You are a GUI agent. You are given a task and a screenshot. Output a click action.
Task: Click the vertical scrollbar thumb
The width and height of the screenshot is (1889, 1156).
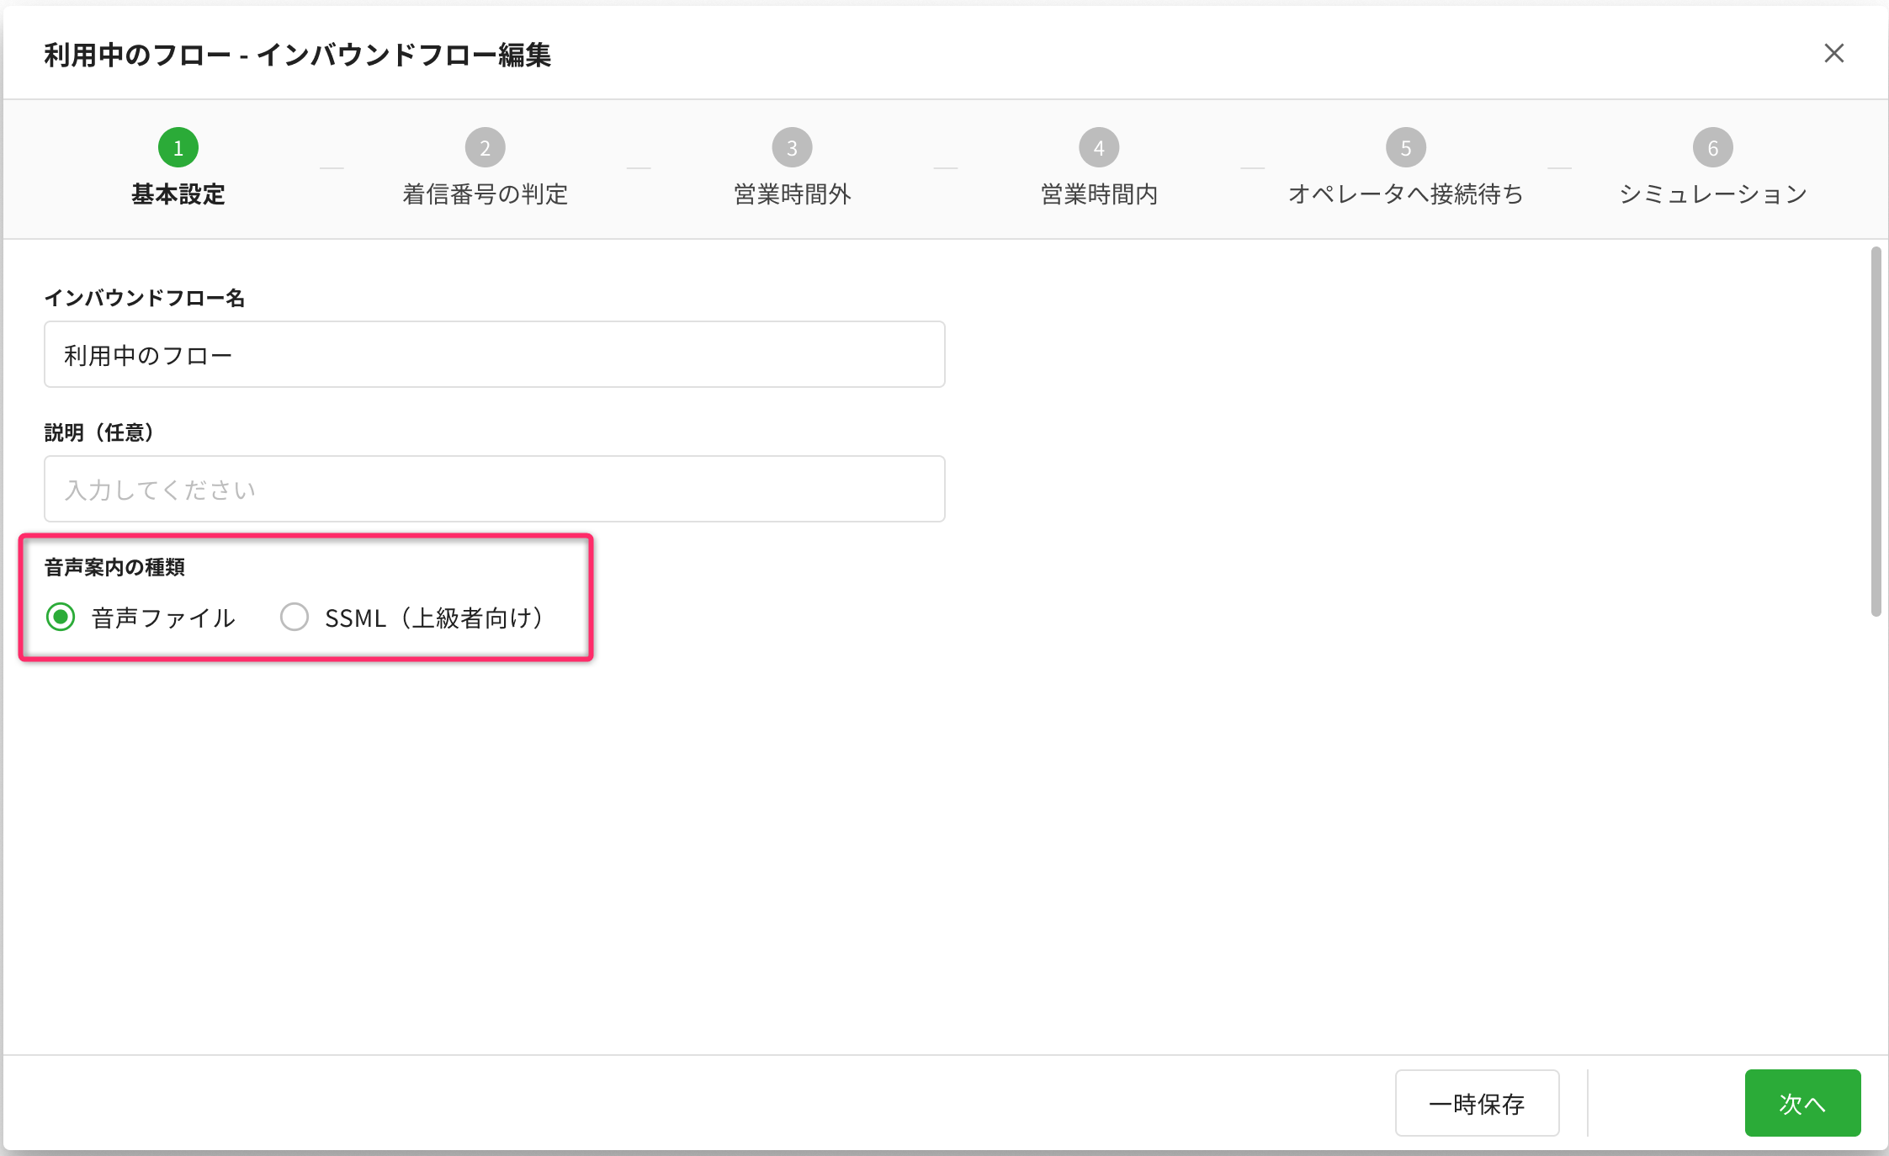(x=1876, y=432)
